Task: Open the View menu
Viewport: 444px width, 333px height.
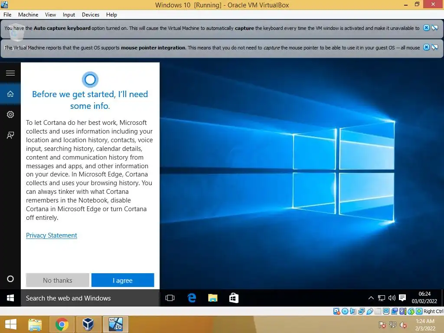Action: coord(50,15)
